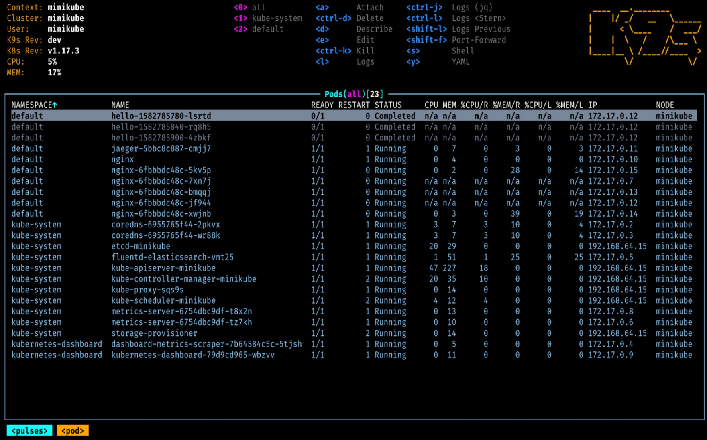707x440 pixels.
Task: Click the Logs (jq) command hint
Action: 449,7
